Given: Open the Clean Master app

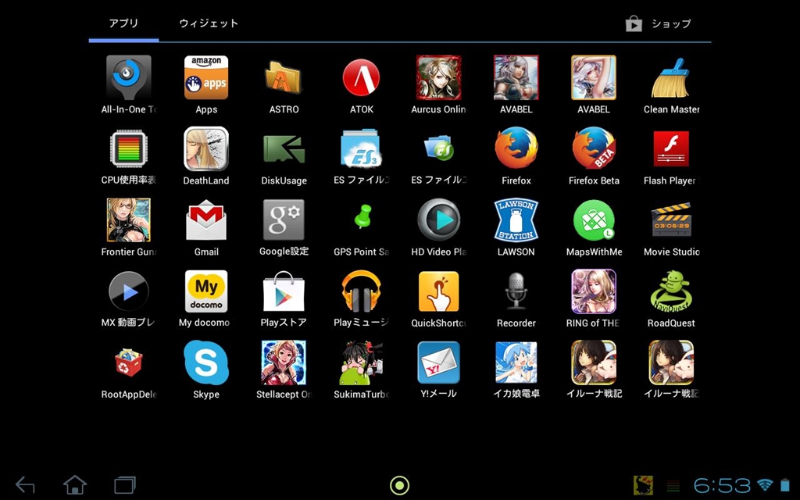Looking at the screenshot, I should 671,77.
